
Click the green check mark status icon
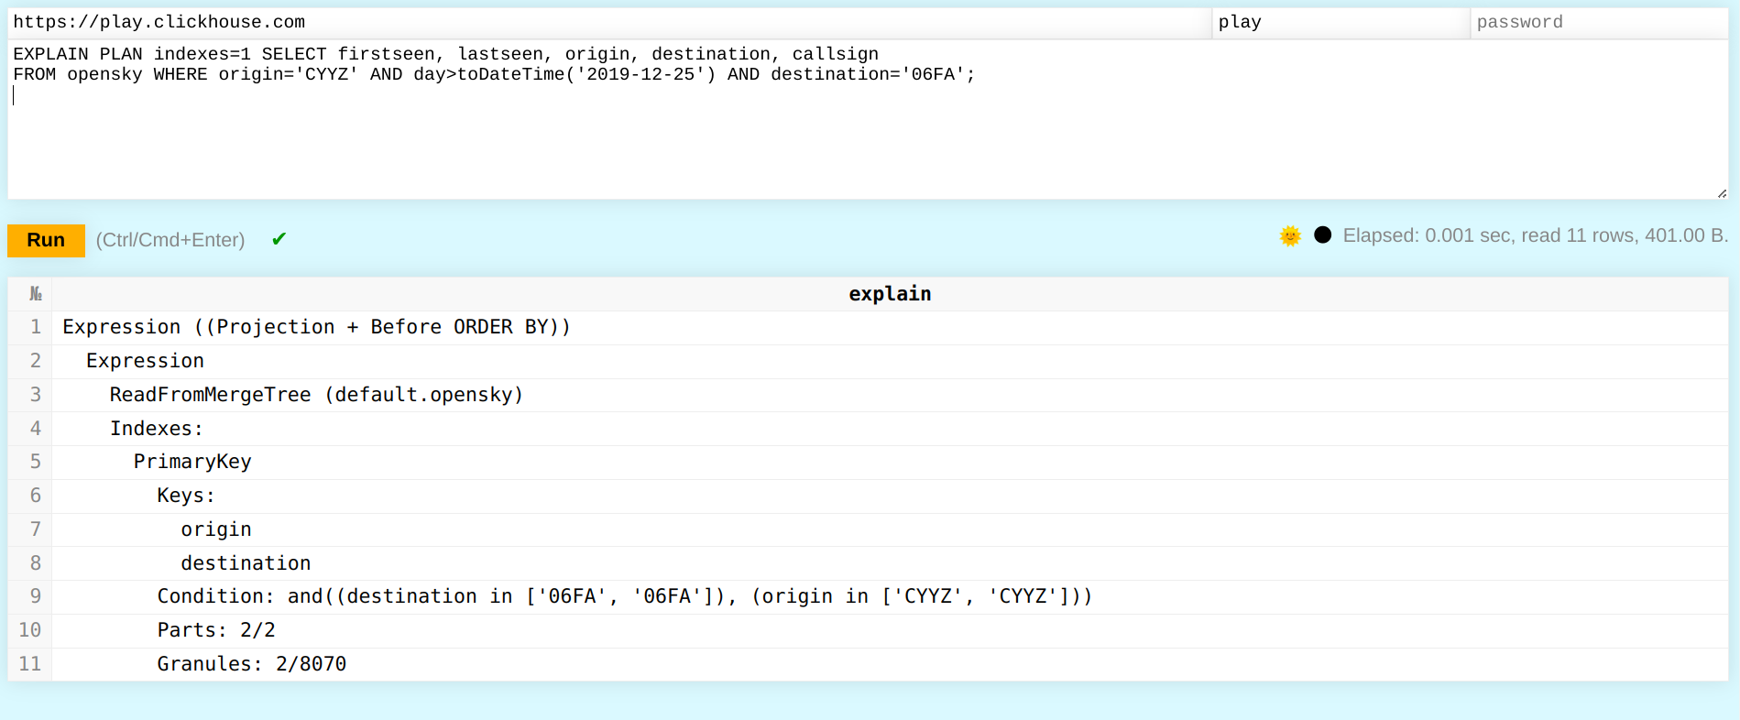[x=279, y=239]
